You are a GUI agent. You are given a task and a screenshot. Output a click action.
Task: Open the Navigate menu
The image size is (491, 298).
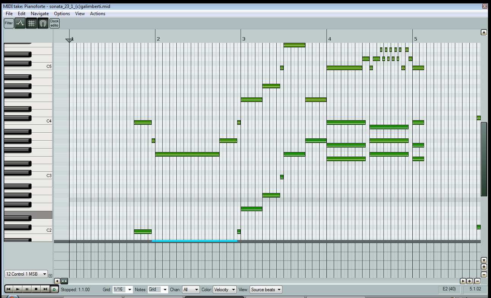coord(40,14)
